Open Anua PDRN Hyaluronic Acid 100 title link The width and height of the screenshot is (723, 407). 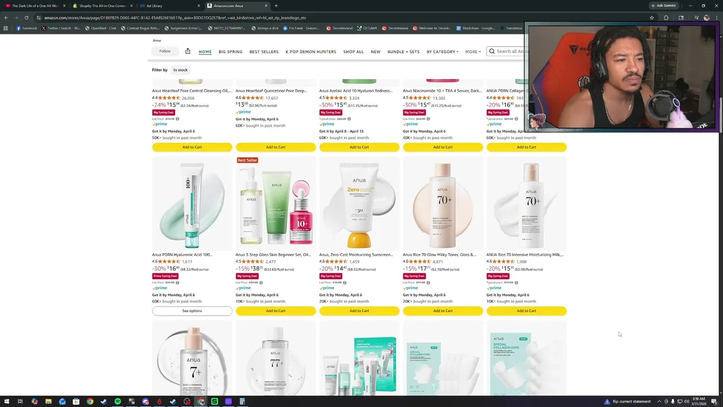coord(182,254)
